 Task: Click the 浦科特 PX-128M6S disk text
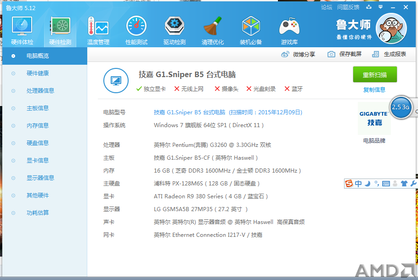tap(207, 184)
